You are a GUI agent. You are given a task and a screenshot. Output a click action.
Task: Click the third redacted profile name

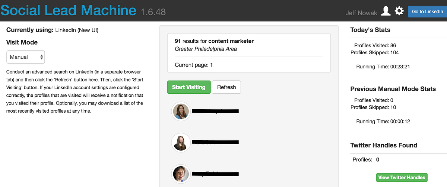215,173
